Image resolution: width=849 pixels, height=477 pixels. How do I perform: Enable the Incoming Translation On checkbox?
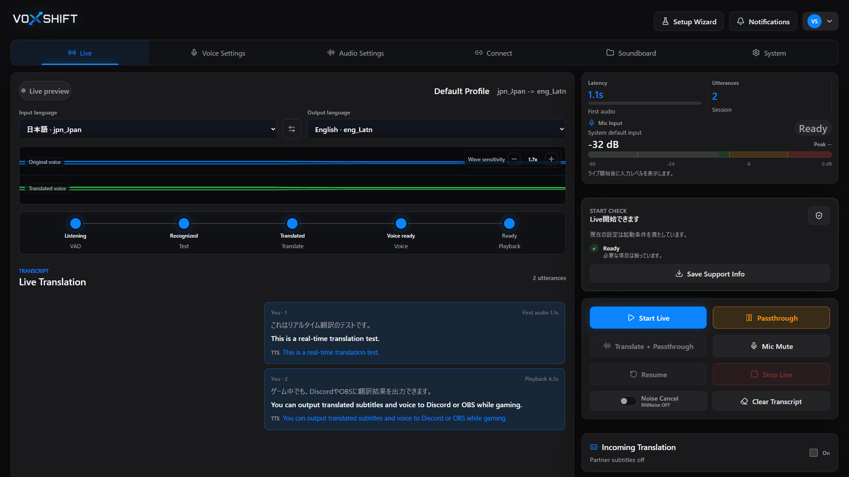pyautogui.click(x=814, y=453)
